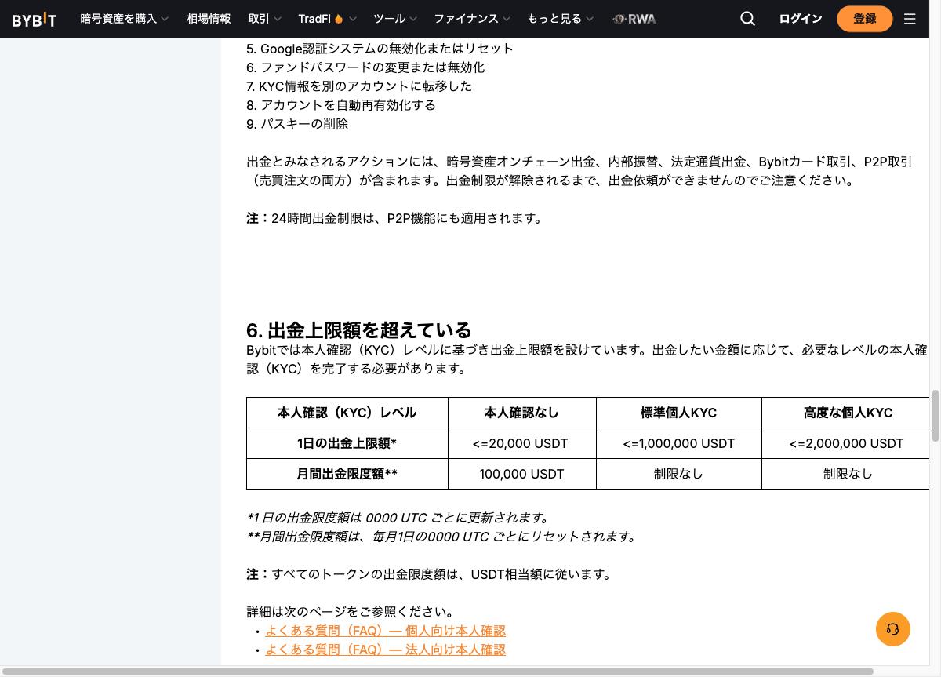Expand the 暗号資産を購入 dropdown
Screen dimensions: 941x677
(124, 19)
